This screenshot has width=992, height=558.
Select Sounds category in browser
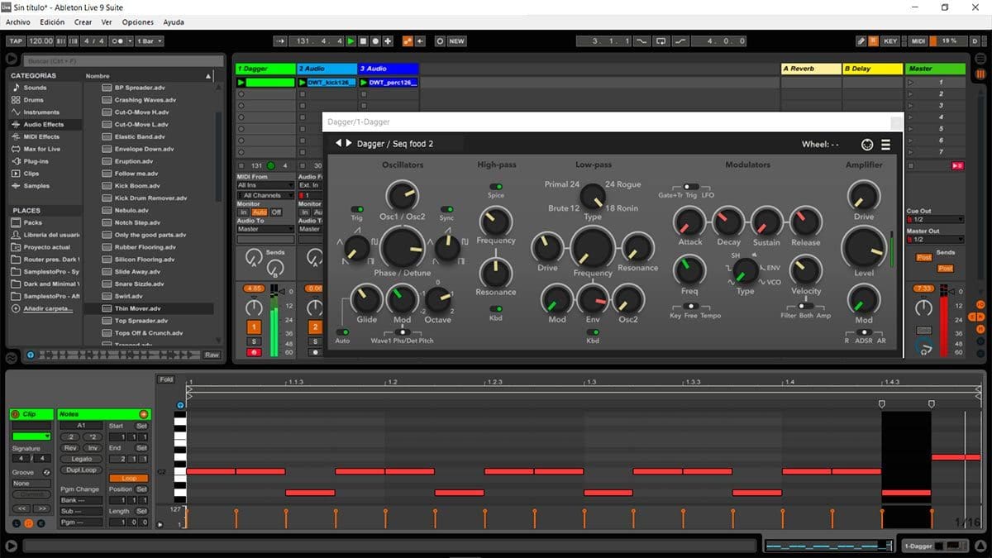35,88
